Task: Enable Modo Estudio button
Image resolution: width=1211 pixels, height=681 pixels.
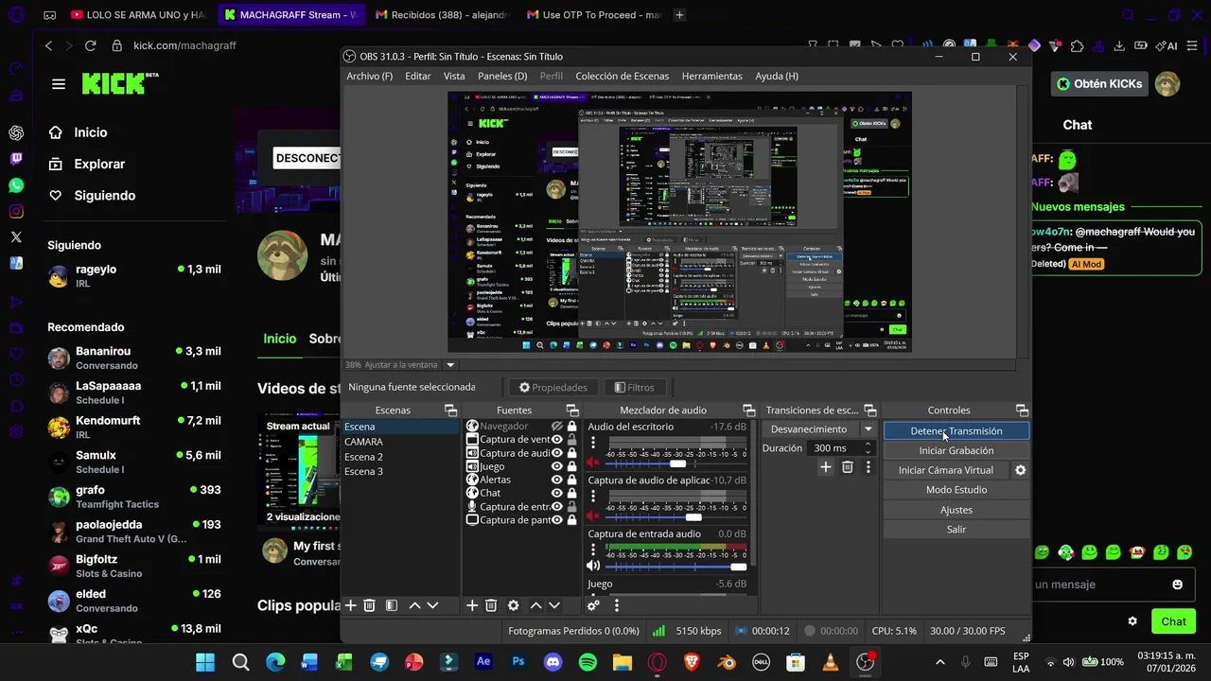Action: tap(957, 490)
